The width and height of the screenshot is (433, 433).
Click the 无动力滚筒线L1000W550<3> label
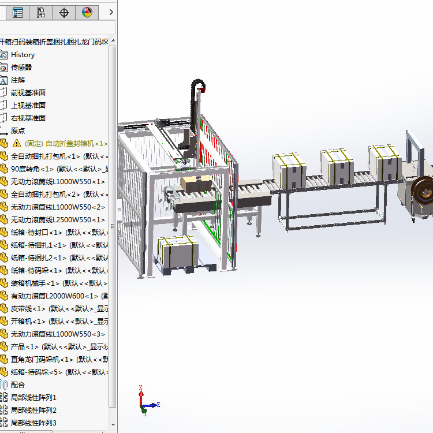pos(58,334)
